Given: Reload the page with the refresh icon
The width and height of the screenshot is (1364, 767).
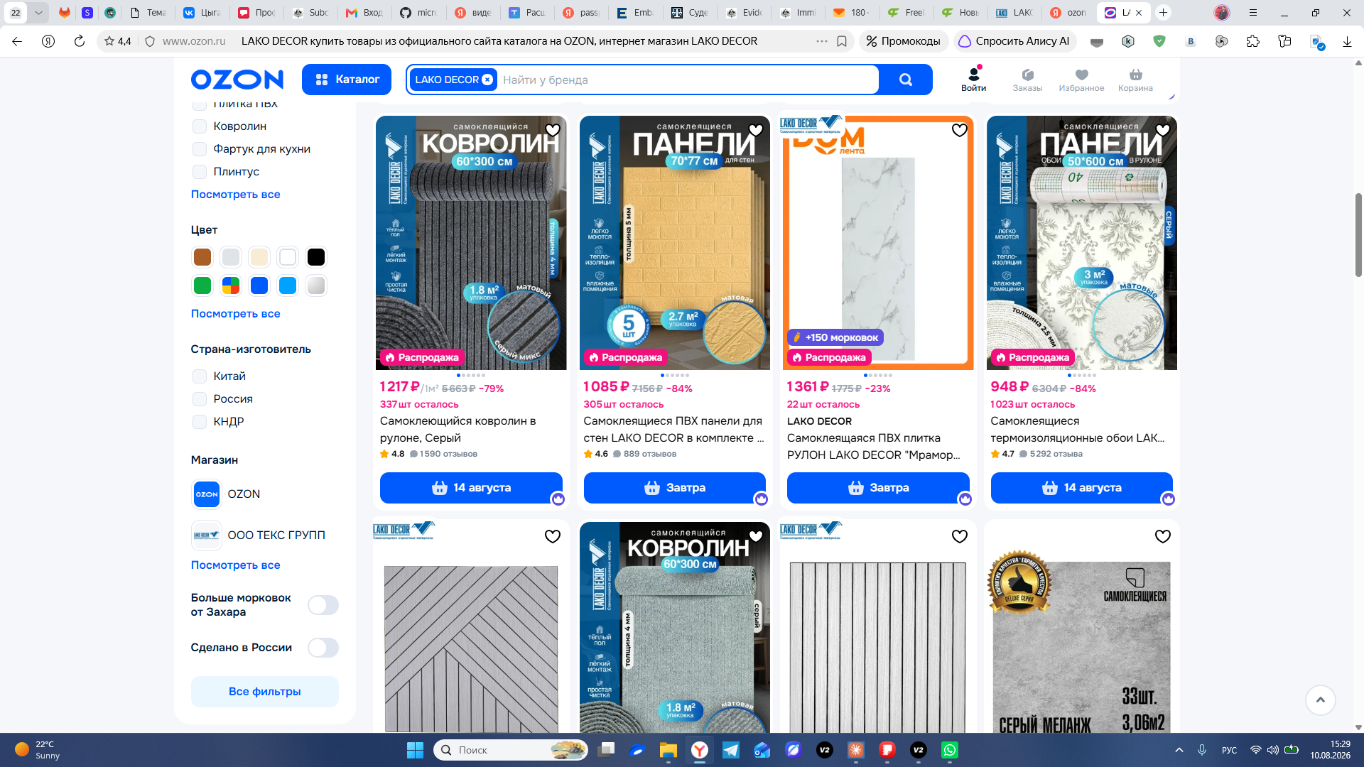Looking at the screenshot, I should [x=80, y=41].
